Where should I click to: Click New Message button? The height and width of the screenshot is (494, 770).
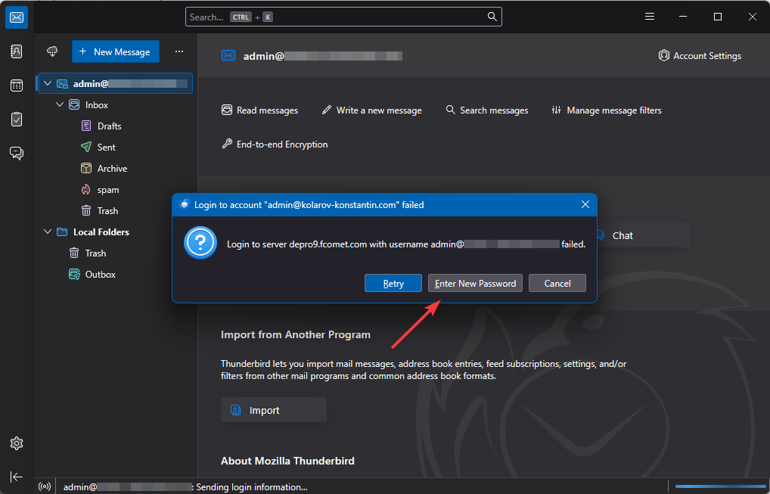point(116,51)
